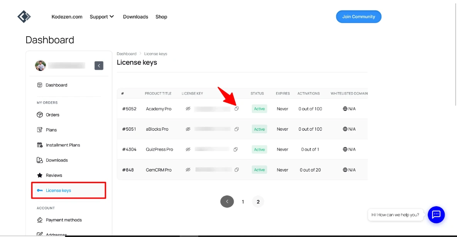
Task: Click the globe icon for GemCRM Pro
Action: 345,170
